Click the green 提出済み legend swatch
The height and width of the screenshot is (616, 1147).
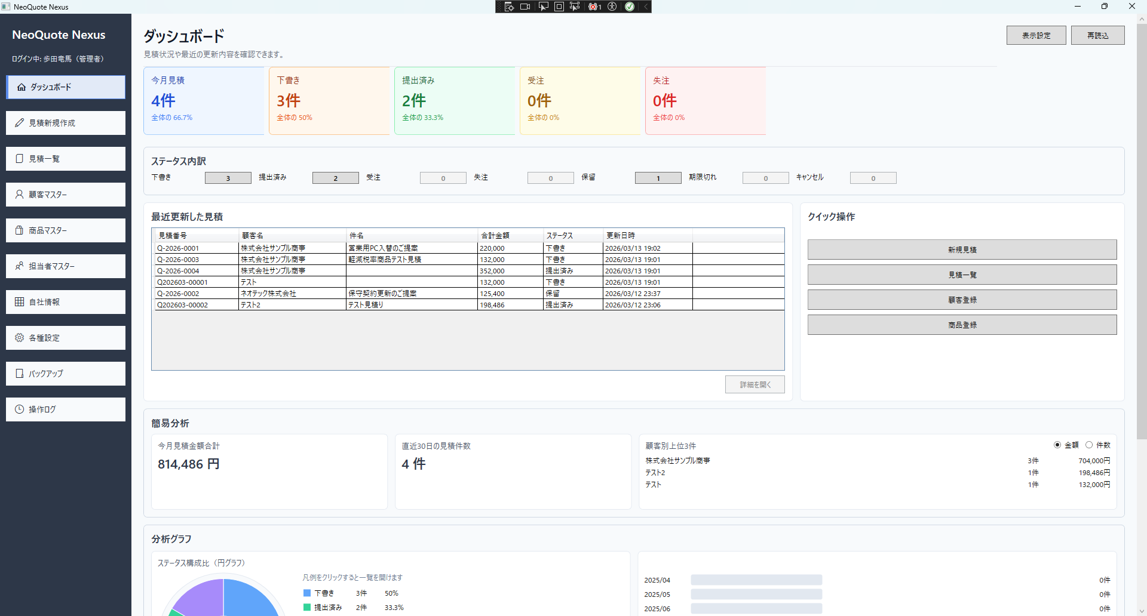[x=307, y=608]
